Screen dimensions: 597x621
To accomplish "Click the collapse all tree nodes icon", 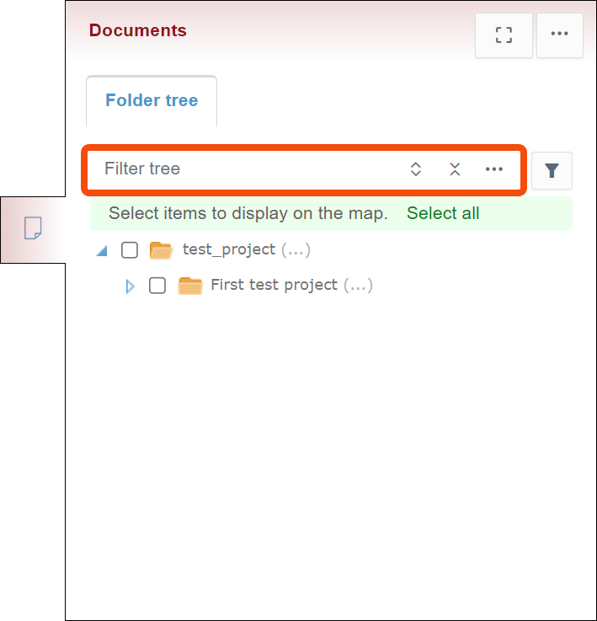I will coord(455,169).
